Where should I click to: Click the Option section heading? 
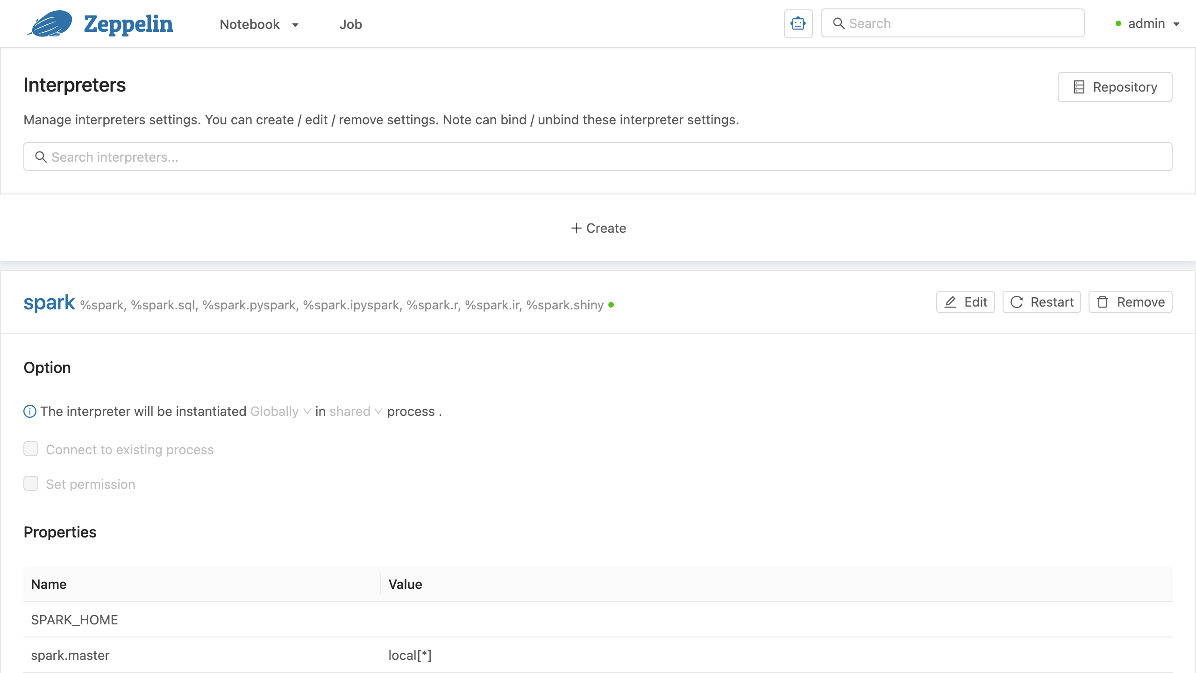pyautogui.click(x=47, y=368)
